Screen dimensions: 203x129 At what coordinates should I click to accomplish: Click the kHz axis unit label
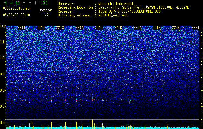[3, 26]
